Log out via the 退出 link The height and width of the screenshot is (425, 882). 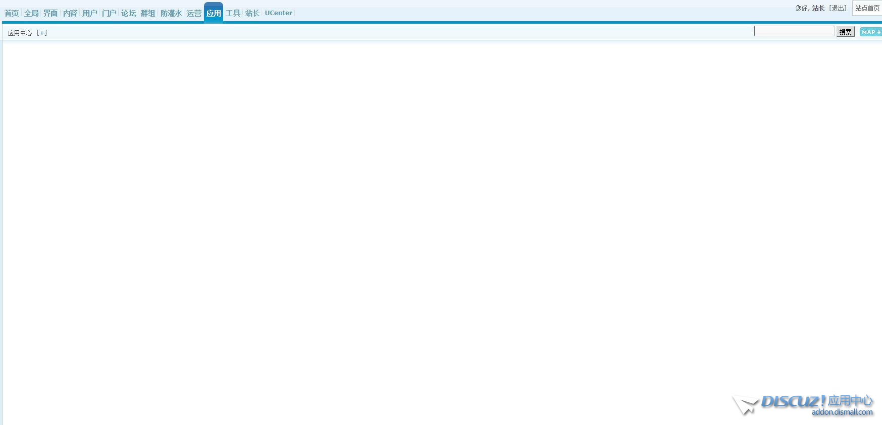[838, 8]
